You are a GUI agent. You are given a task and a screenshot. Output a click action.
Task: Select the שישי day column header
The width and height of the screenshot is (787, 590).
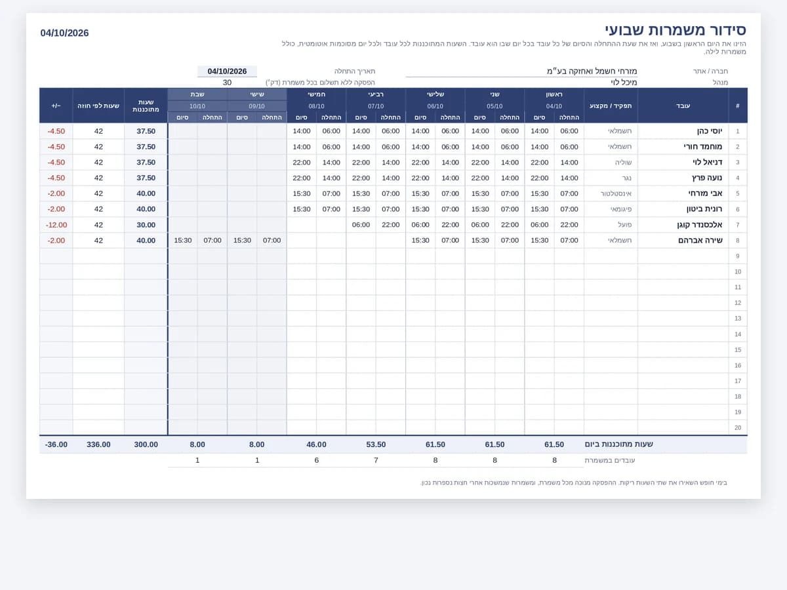pyautogui.click(x=257, y=94)
